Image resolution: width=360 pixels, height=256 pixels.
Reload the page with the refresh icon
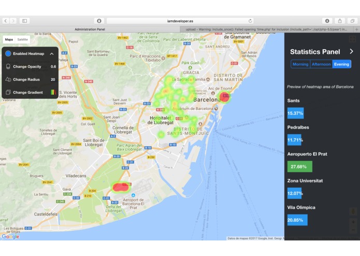(250, 21)
